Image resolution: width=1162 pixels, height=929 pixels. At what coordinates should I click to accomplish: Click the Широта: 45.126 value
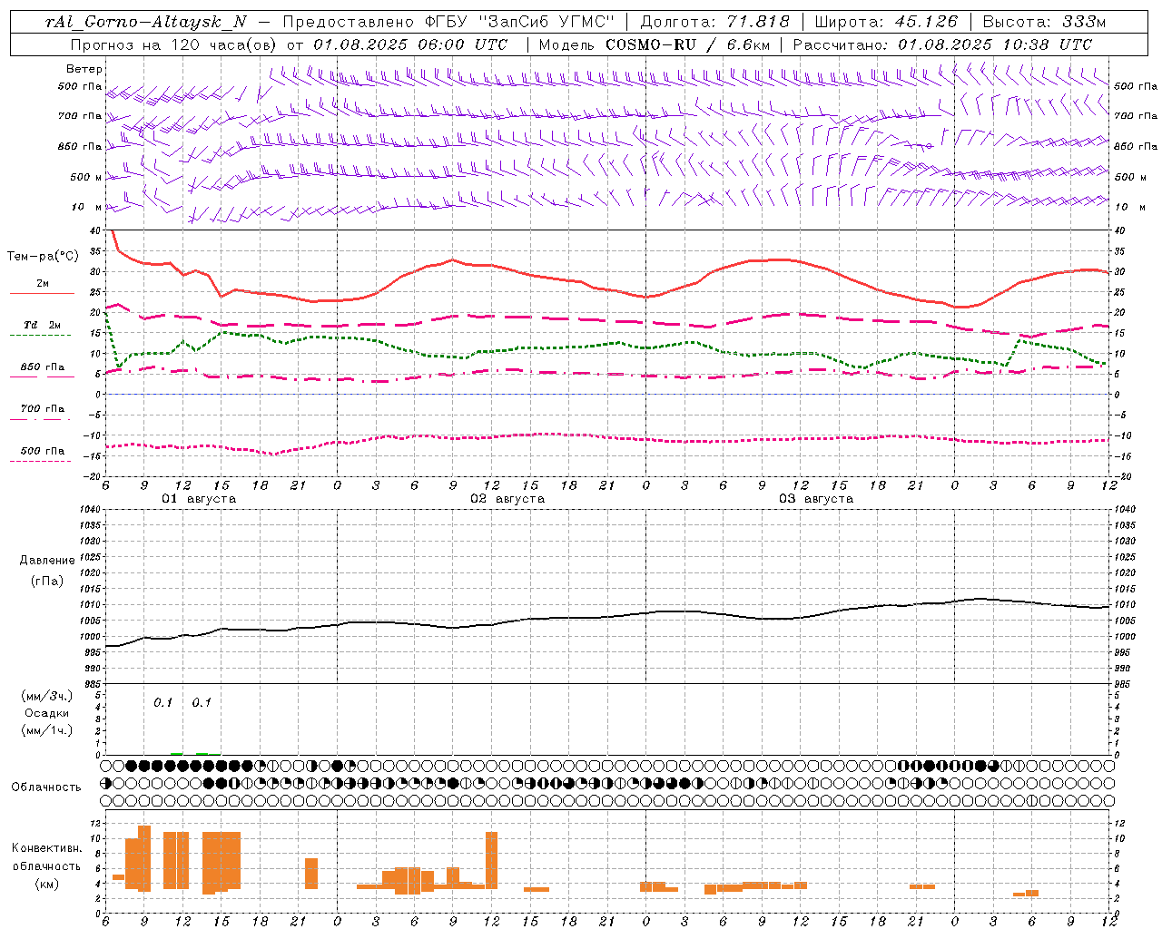pos(886,22)
